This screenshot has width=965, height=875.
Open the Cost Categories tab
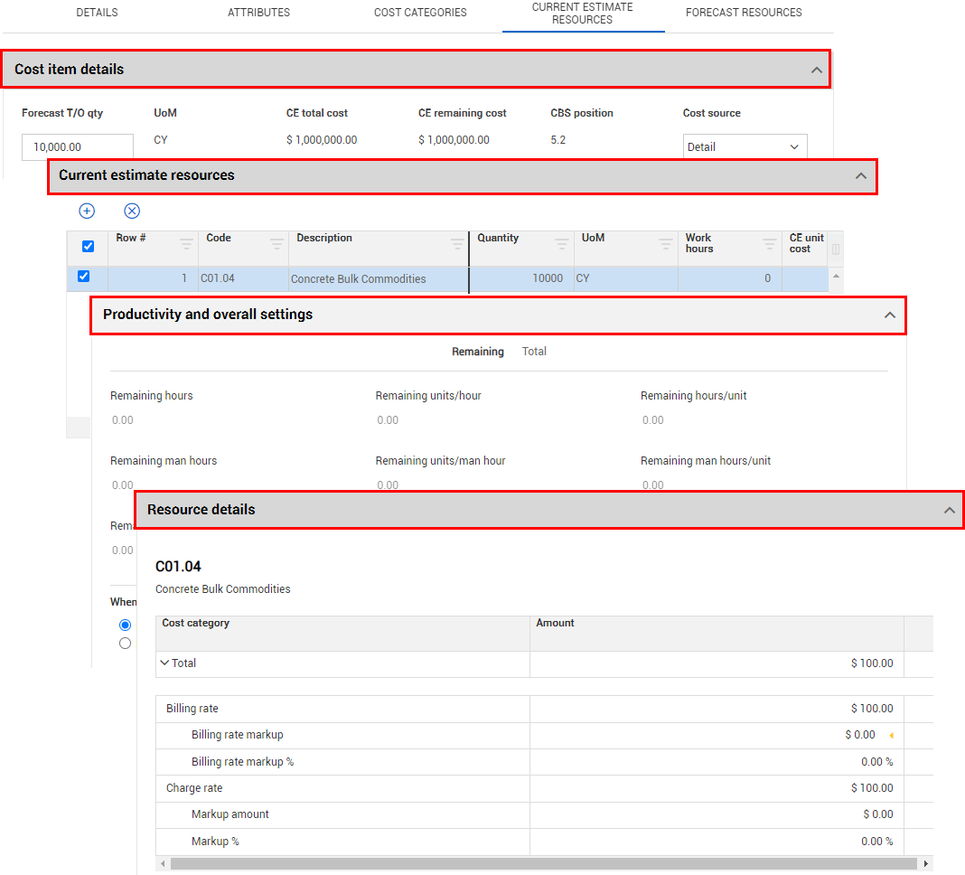pyautogui.click(x=420, y=13)
